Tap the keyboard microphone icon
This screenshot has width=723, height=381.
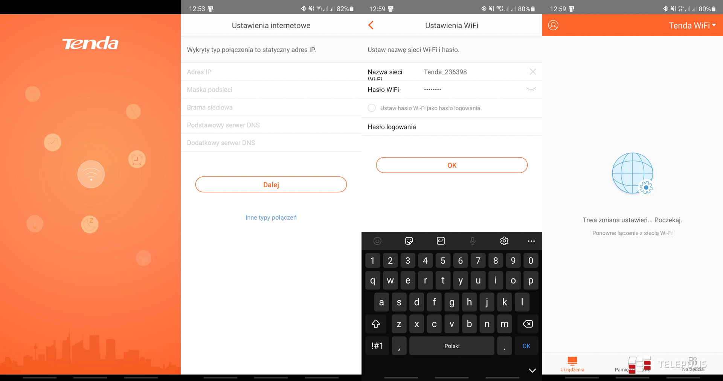[x=472, y=241]
